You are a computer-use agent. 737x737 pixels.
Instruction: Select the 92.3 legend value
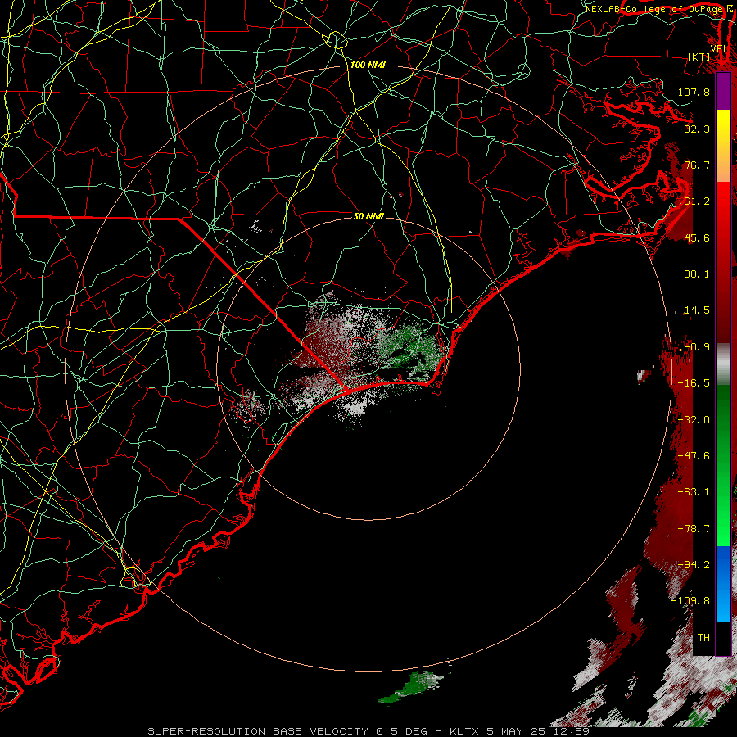[697, 129]
